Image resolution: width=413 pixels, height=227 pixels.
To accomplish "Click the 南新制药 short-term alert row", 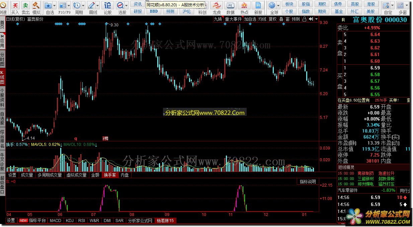I will (374, 173).
